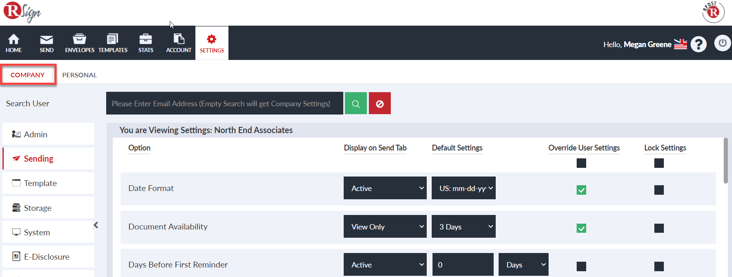Image resolution: width=732 pixels, height=277 pixels.
Task: Click the North End Associates settings heading
Action: coord(206,130)
